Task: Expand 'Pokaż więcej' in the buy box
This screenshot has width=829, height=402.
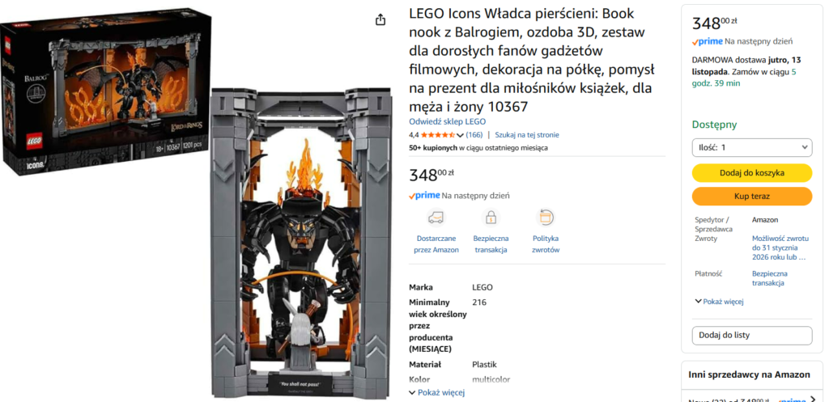Action: (x=719, y=302)
